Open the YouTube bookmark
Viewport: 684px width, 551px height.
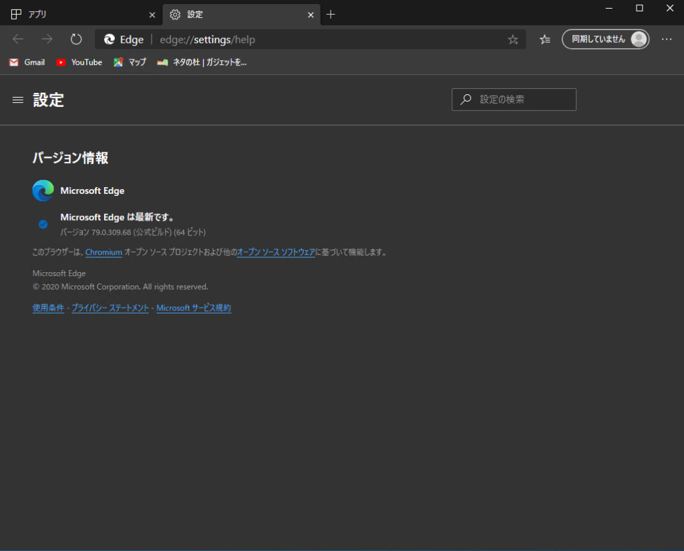point(79,62)
